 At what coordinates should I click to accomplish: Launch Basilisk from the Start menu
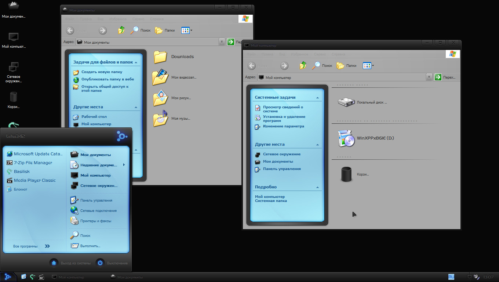click(18, 171)
